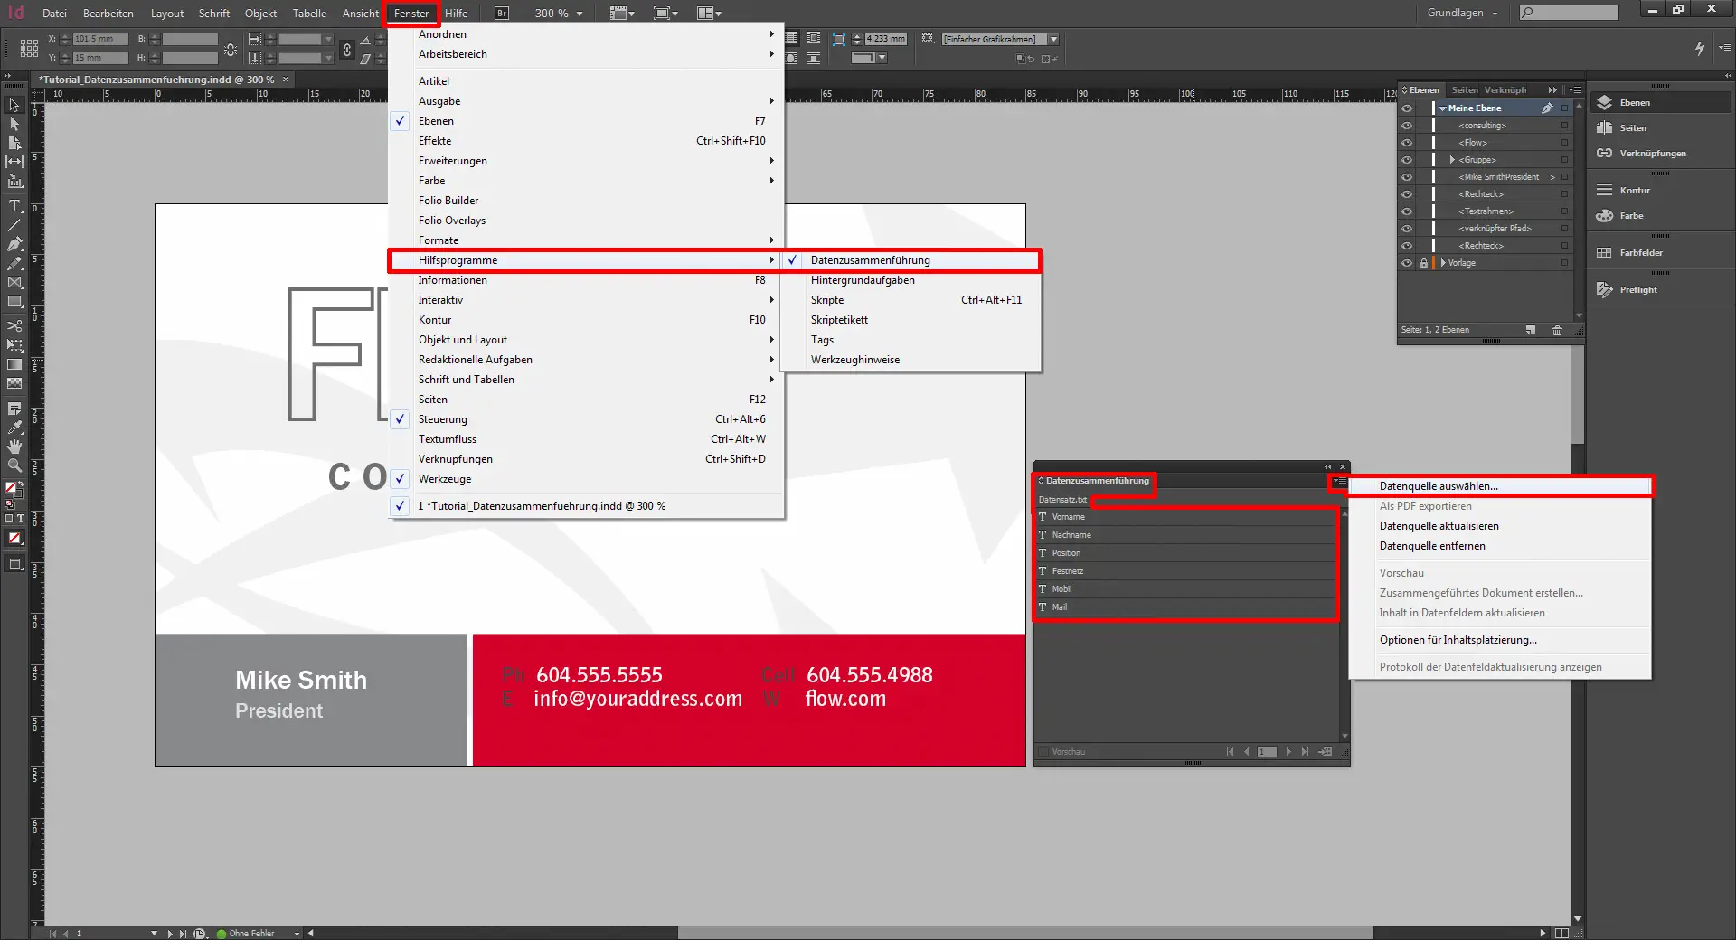
Task: Choose the Zoom magnifier tool
Action: pyautogui.click(x=14, y=465)
